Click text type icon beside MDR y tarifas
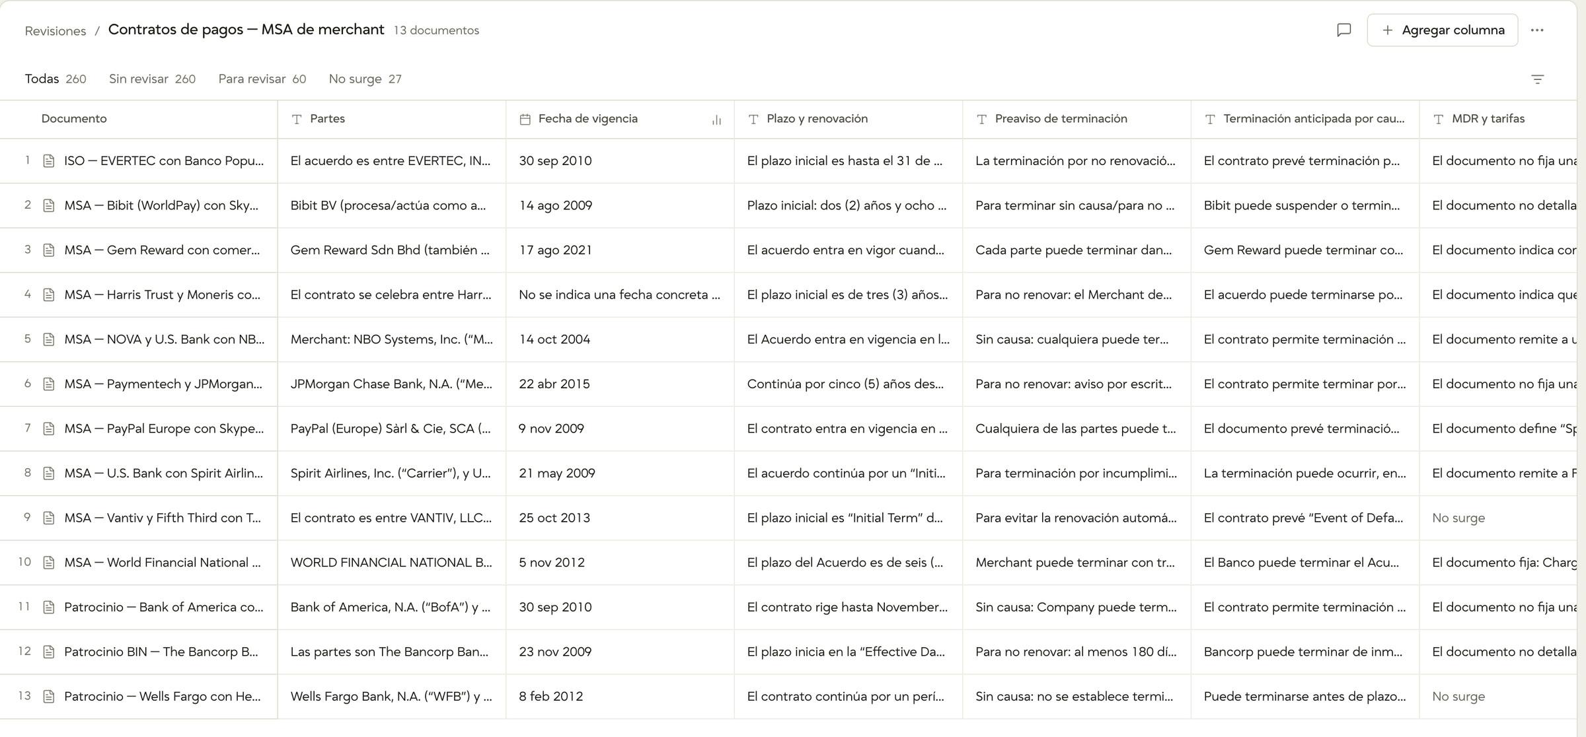The width and height of the screenshot is (1586, 737). tap(1439, 120)
